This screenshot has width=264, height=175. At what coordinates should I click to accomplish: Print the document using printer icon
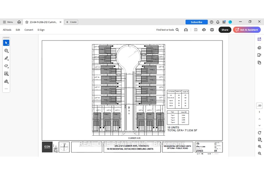click(x=212, y=30)
